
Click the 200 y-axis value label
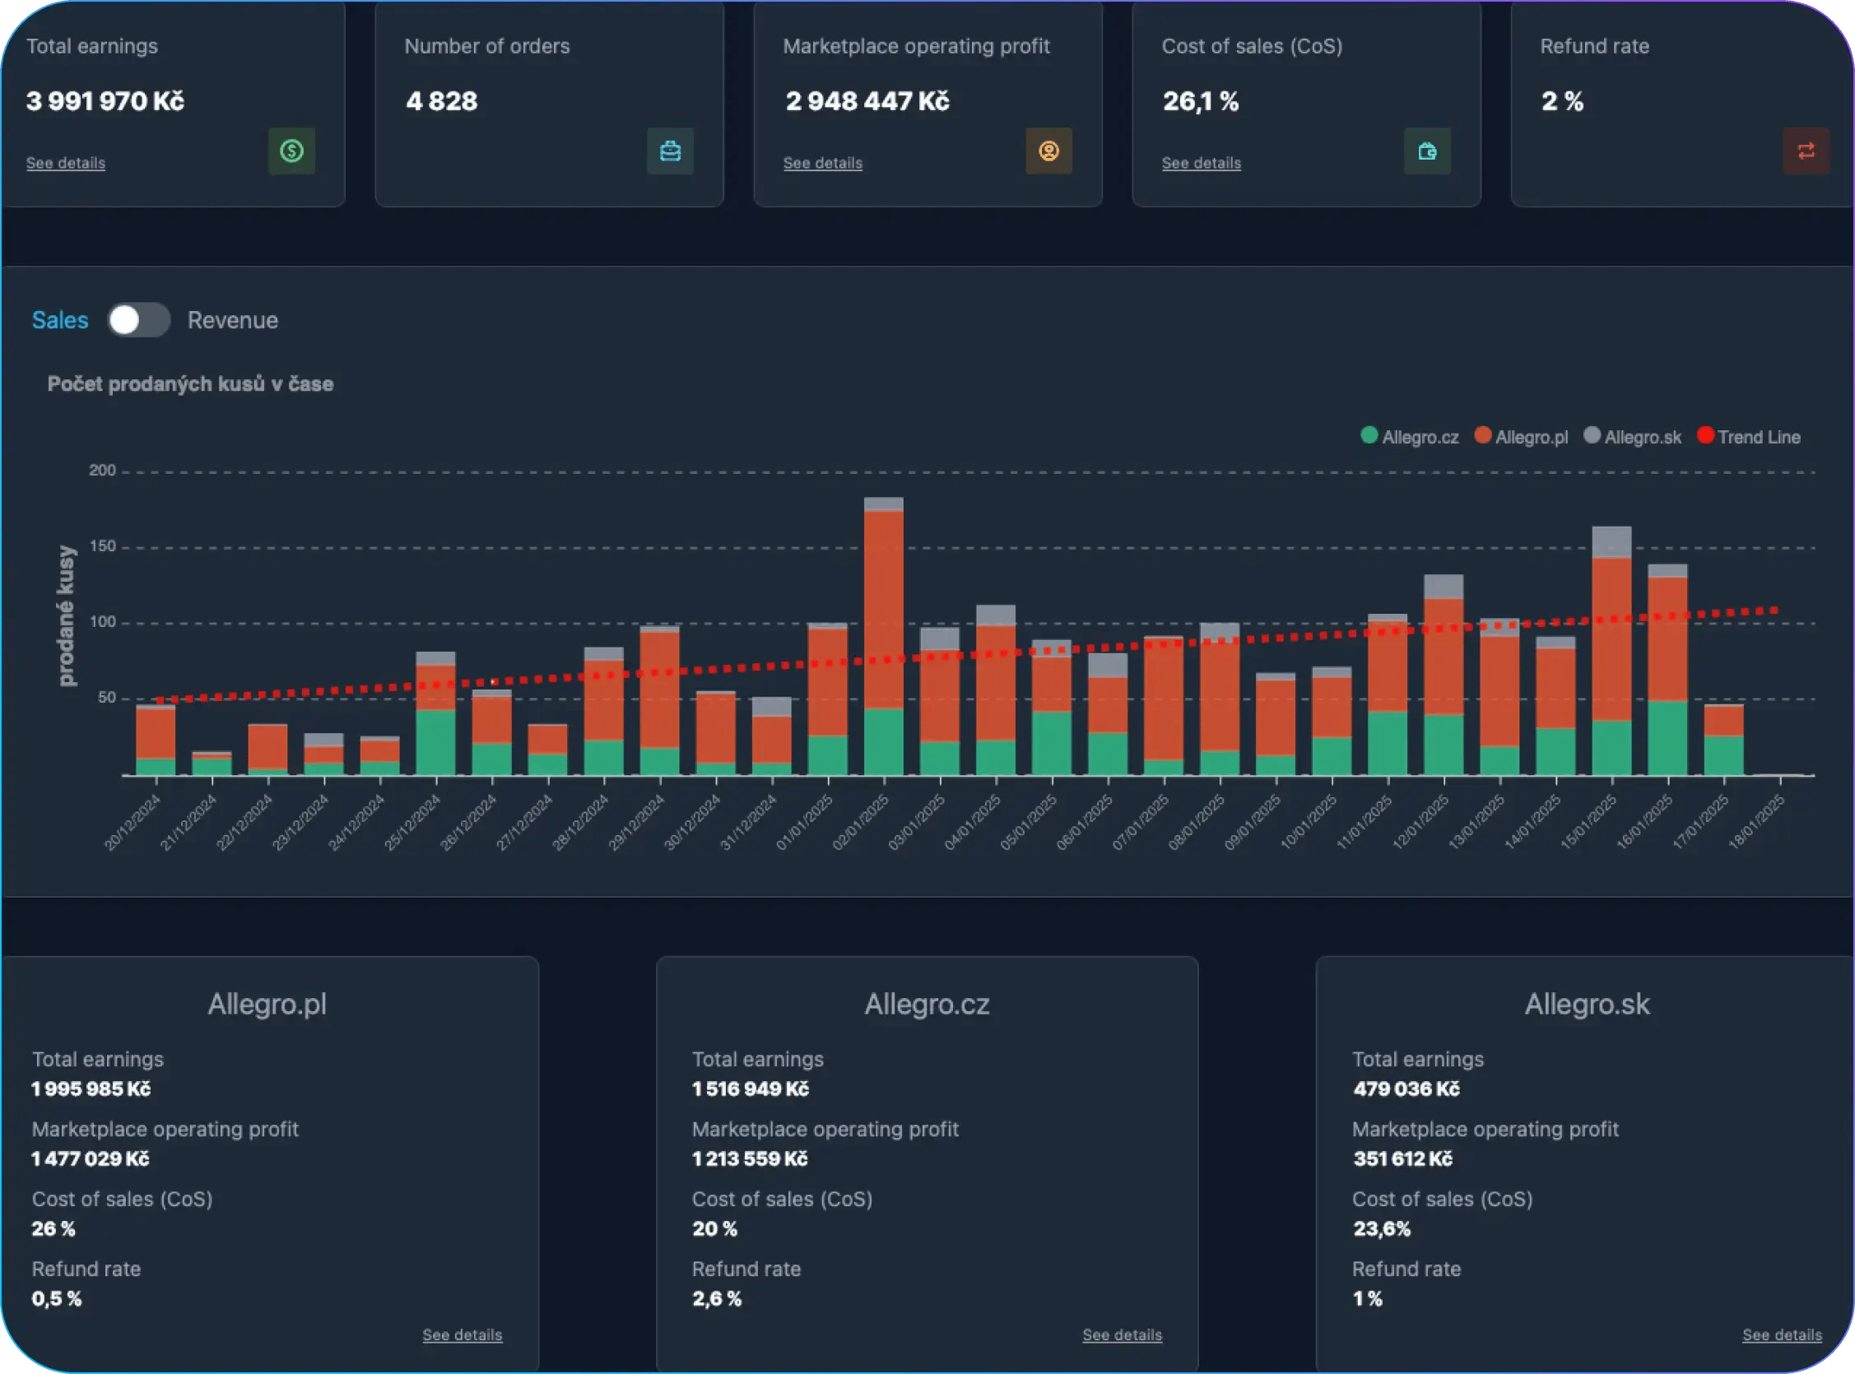pyautogui.click(x=102, y=470)
